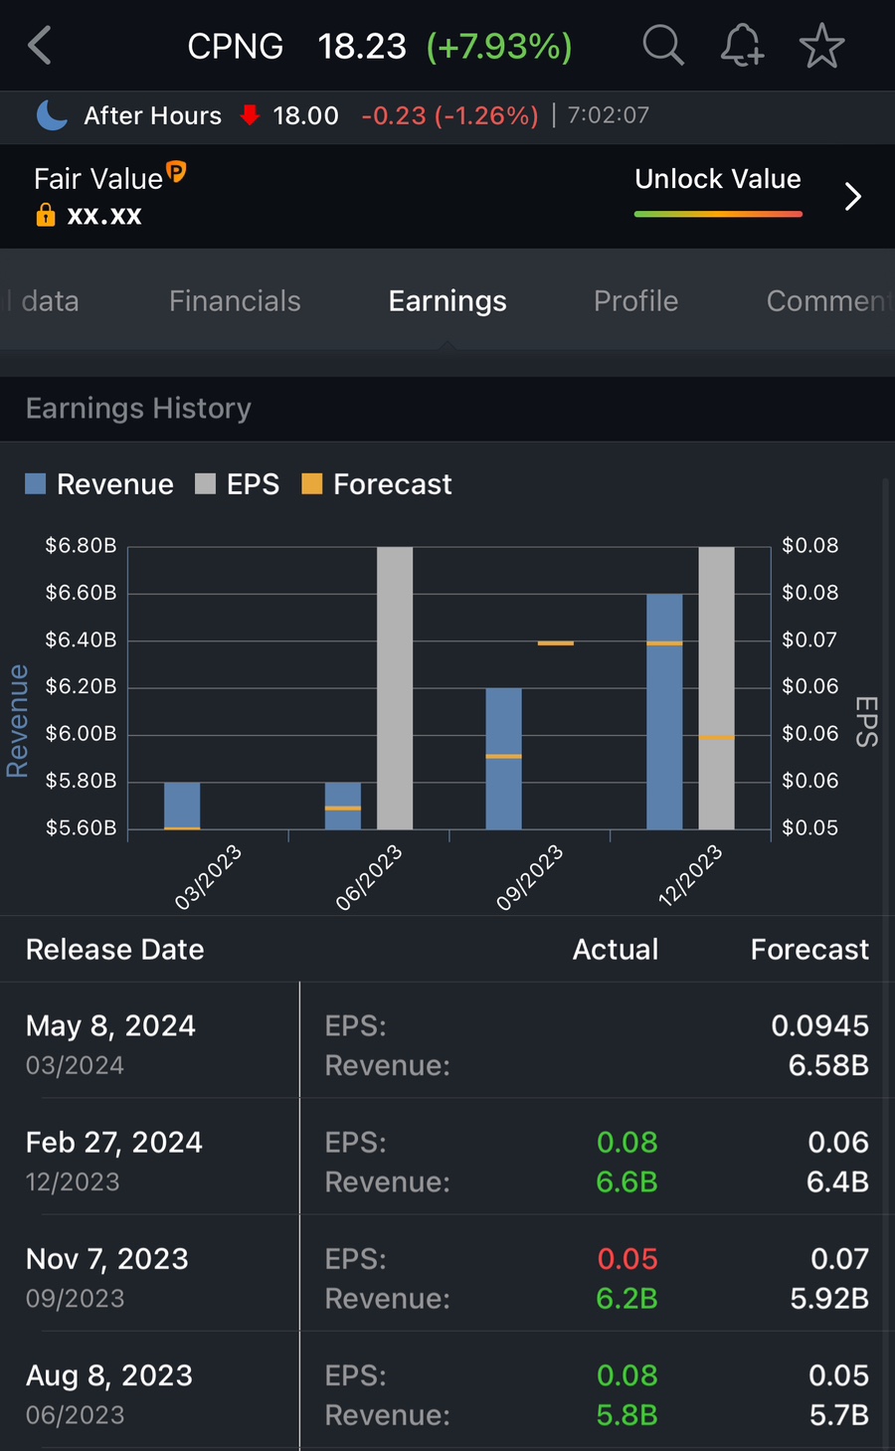Switch to the Financials tab
Image resolution: width=895 pixels, height=1451 pixels.
tap(235, 300)
